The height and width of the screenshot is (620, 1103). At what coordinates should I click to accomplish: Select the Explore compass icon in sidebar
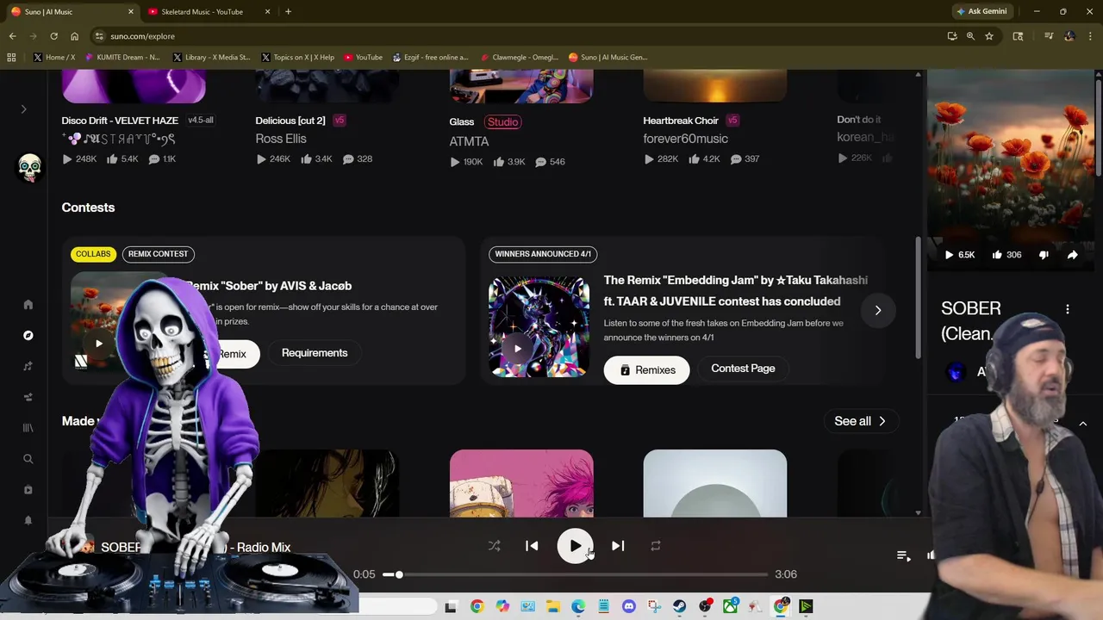pos(28,335)
